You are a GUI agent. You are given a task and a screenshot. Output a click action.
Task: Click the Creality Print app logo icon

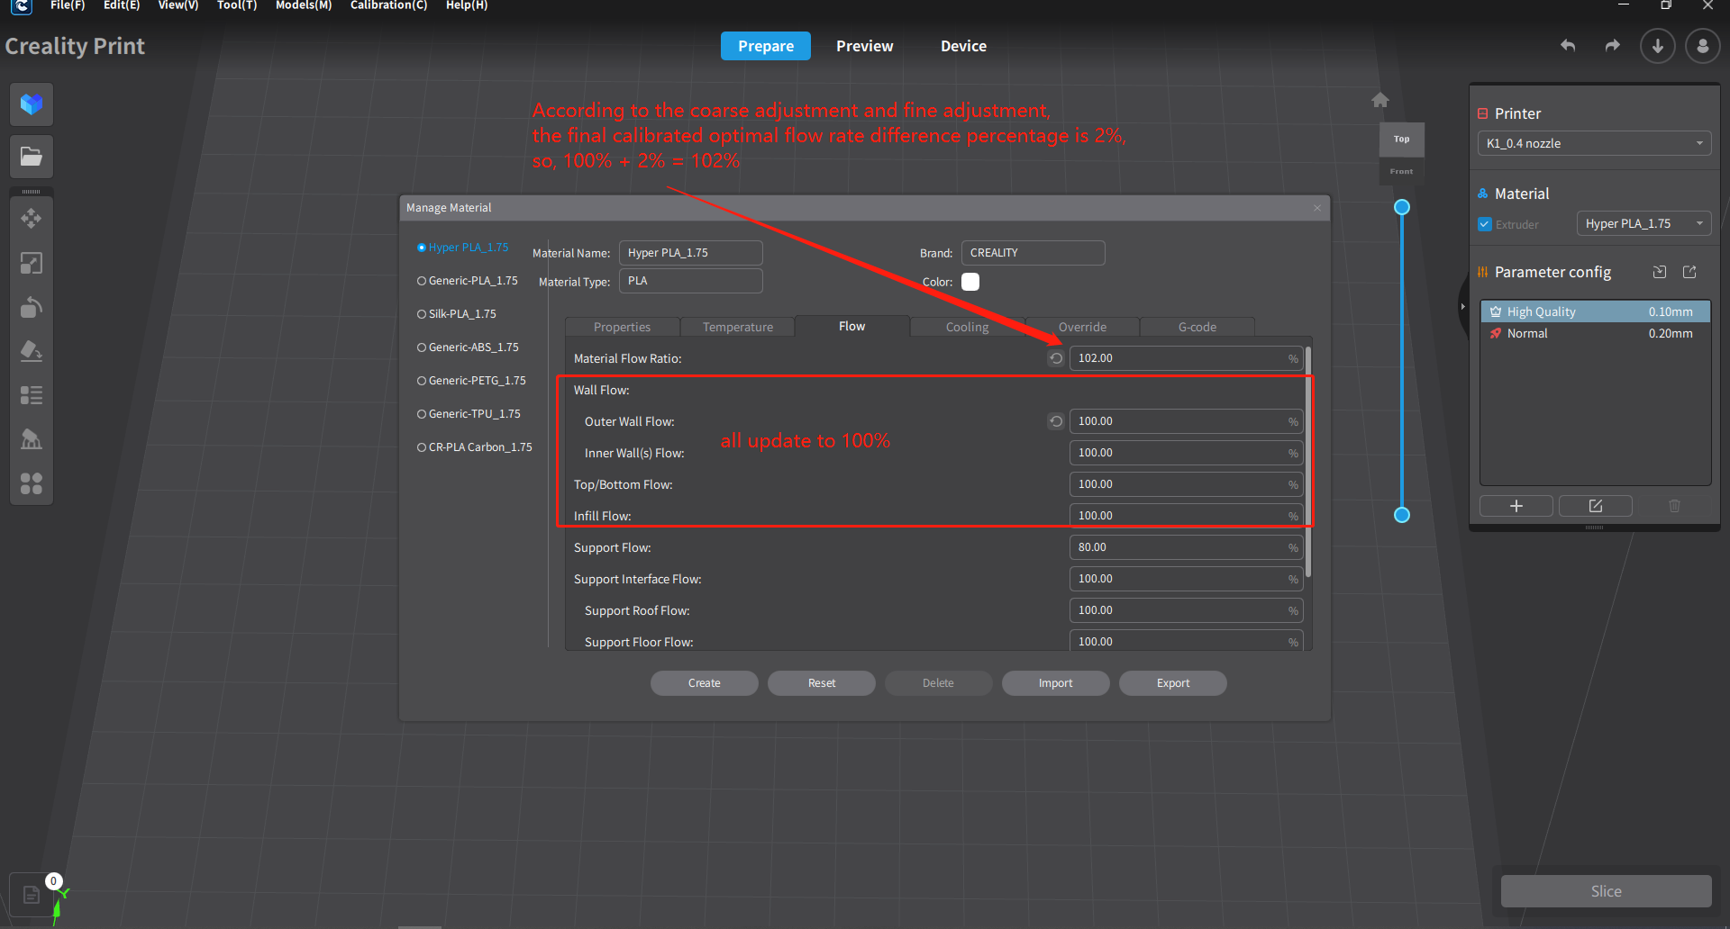22,6
